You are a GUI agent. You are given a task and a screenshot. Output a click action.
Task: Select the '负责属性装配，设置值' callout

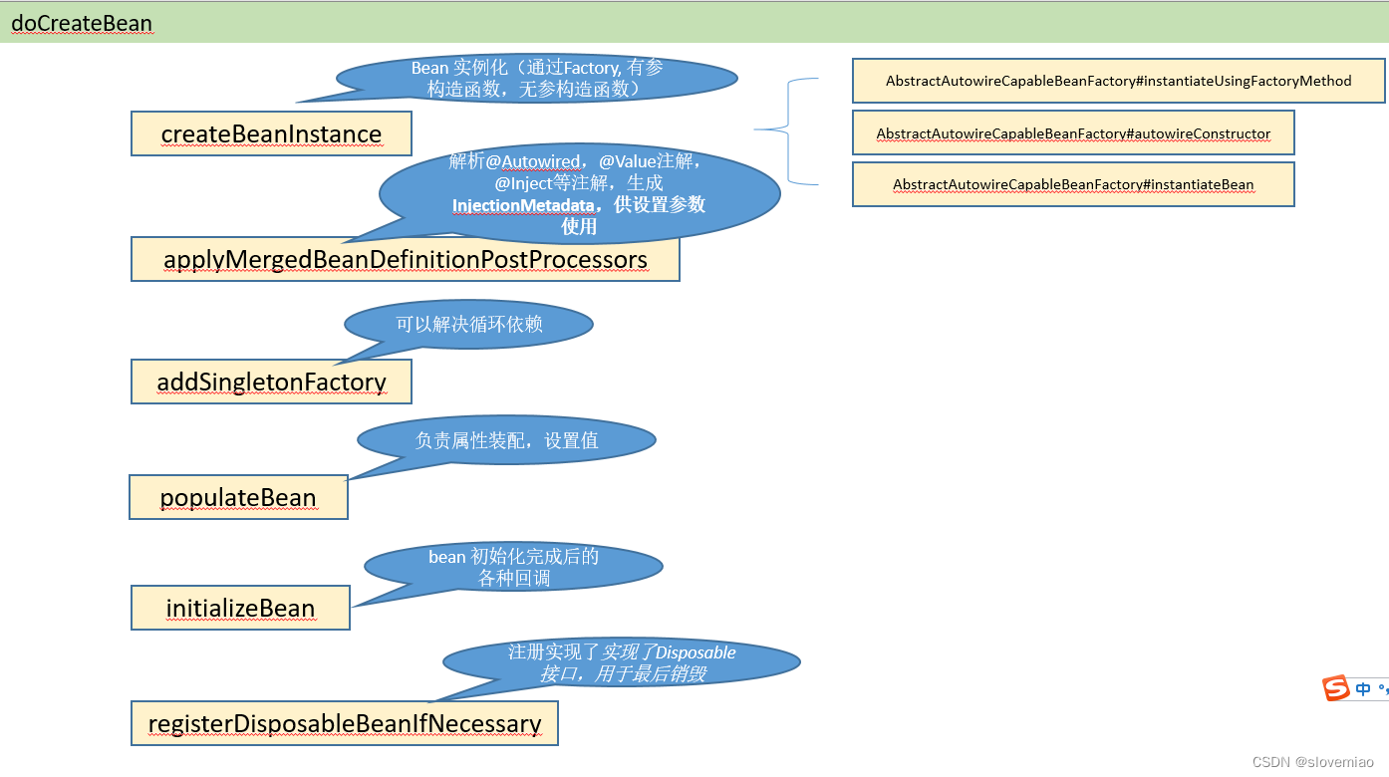pos(507,440)
